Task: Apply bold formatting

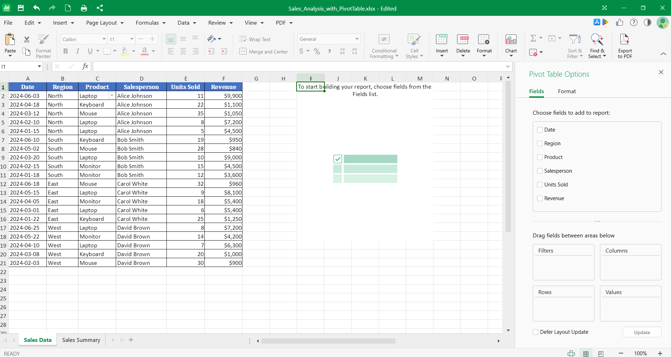Action: tap(65, 51)
